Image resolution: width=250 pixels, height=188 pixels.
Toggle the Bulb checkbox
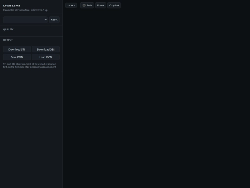pyautogui.click(x=84, y=6)
